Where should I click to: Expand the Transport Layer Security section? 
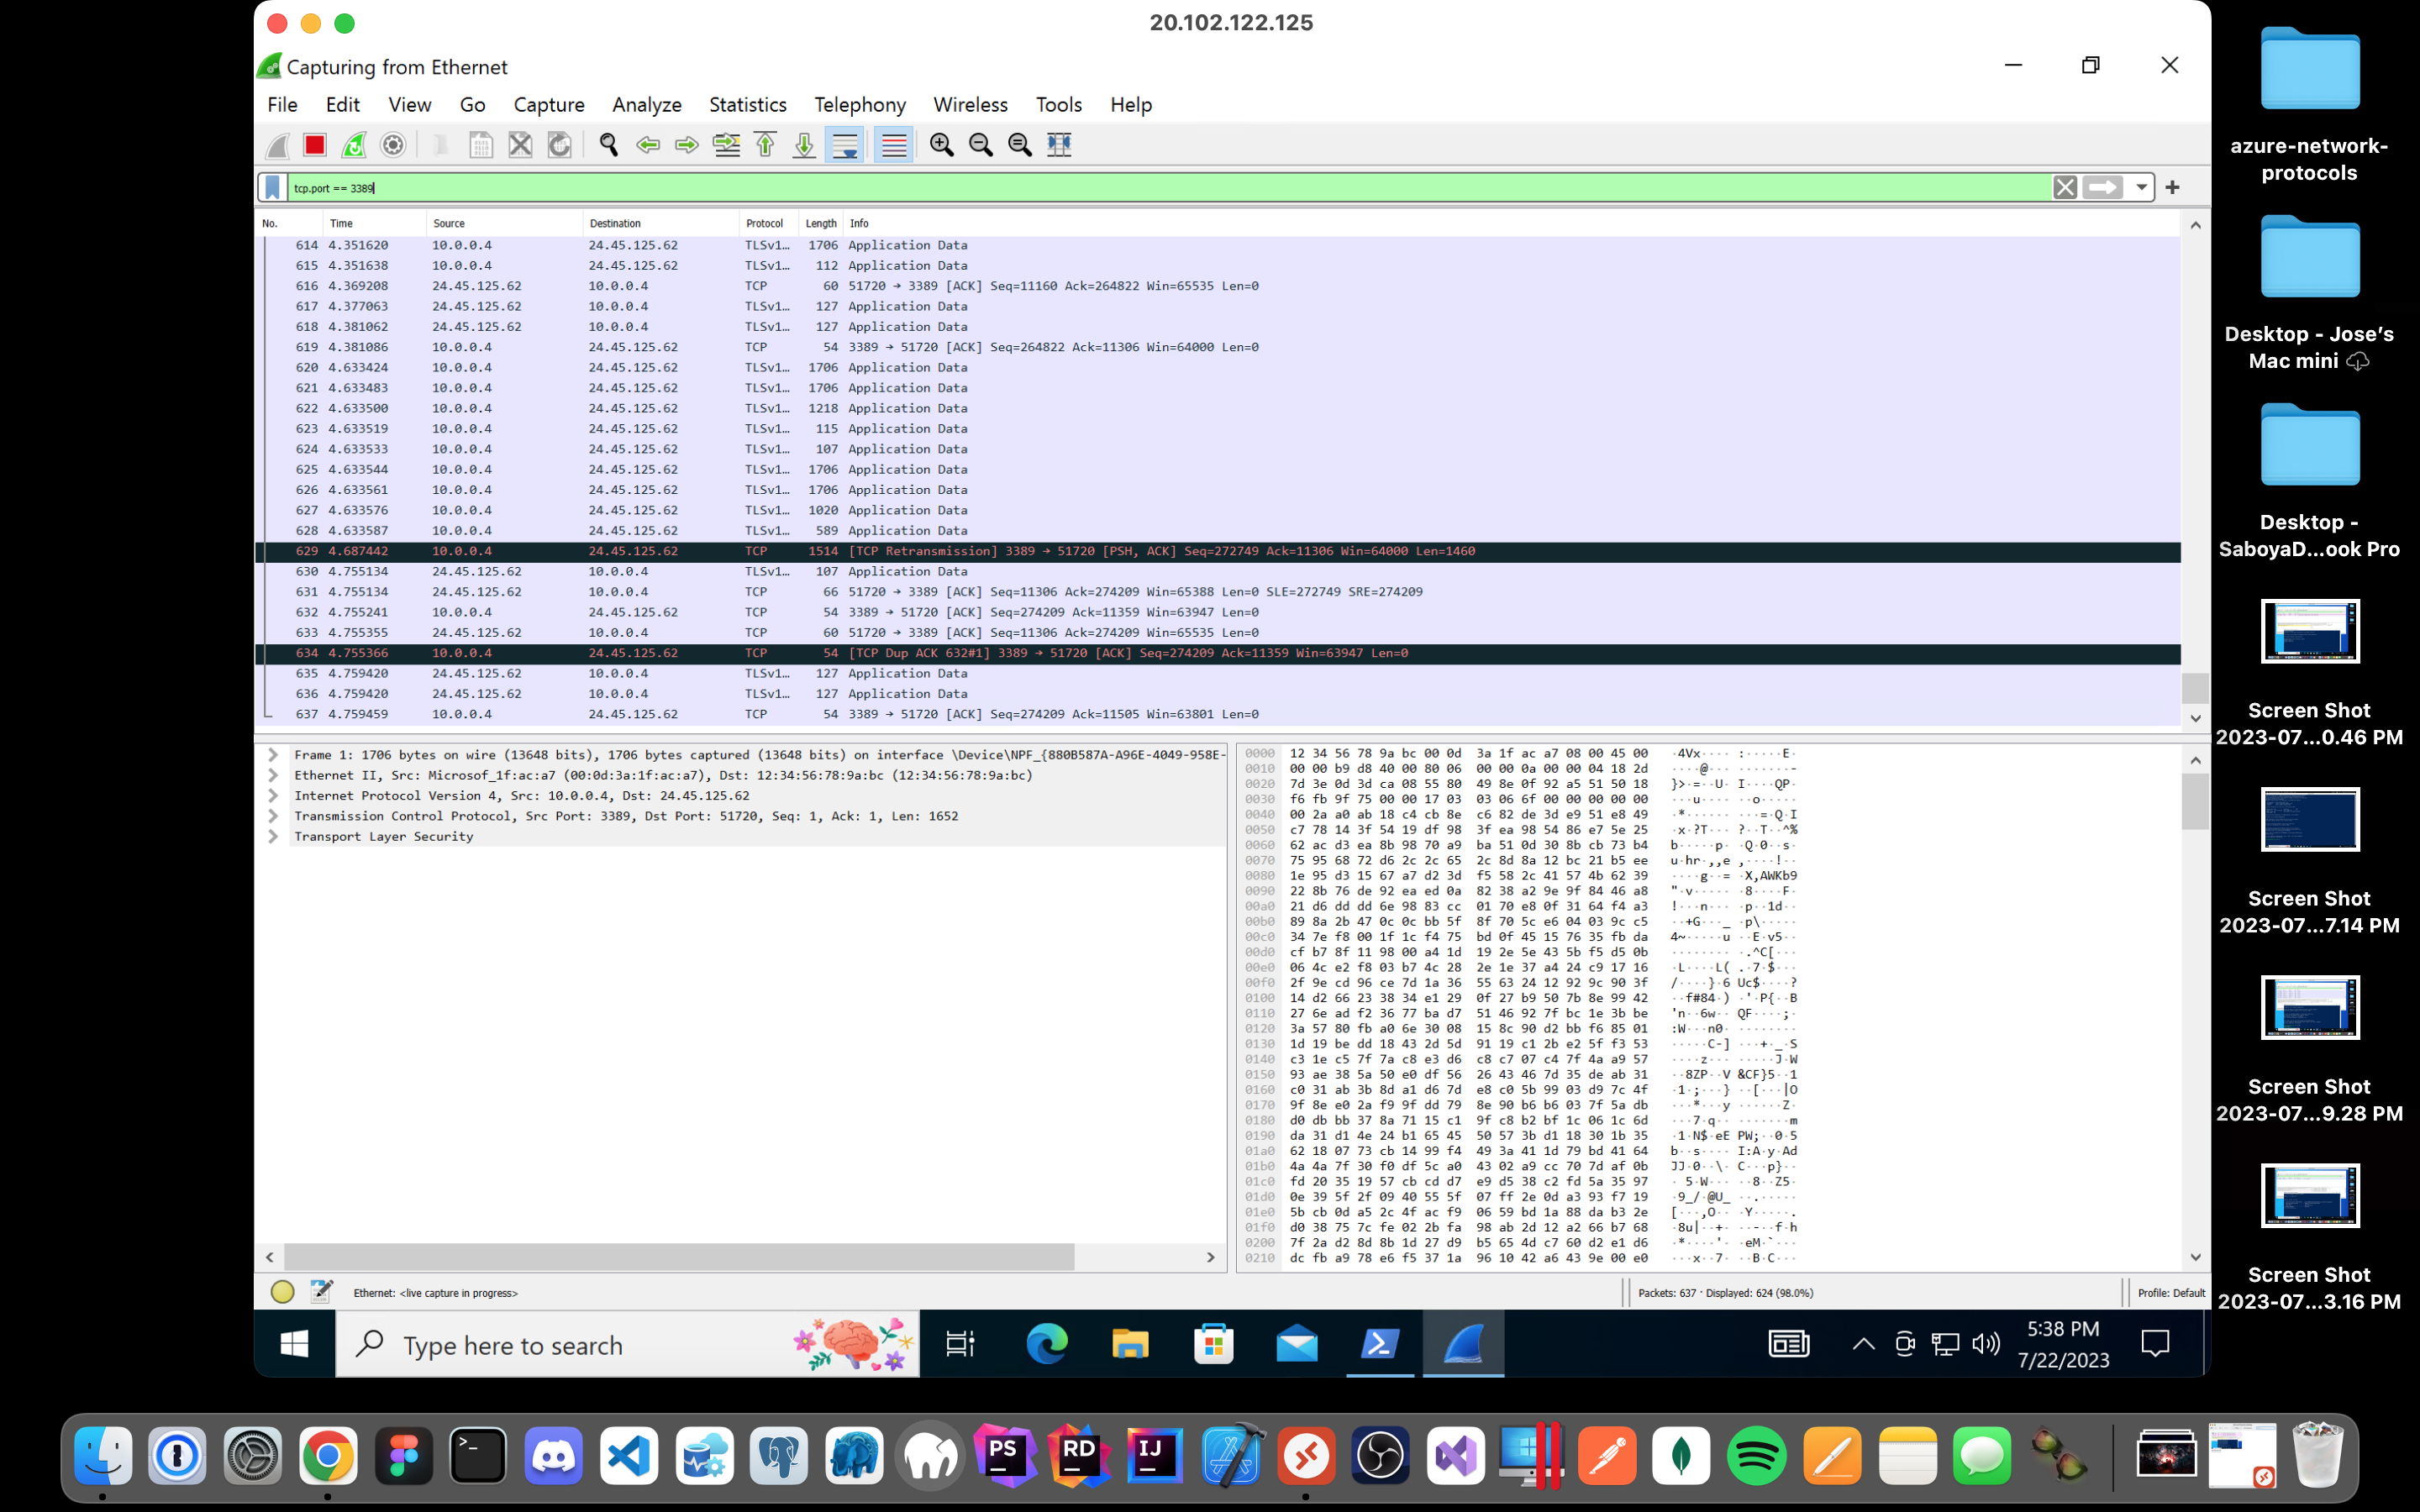coord(273,836)
